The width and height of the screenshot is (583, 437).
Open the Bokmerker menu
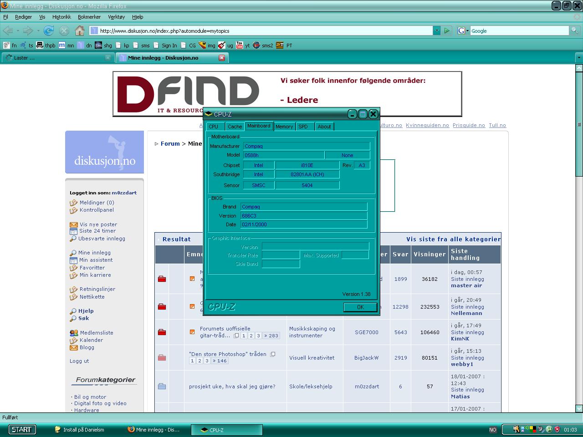(x=89, y=17)
